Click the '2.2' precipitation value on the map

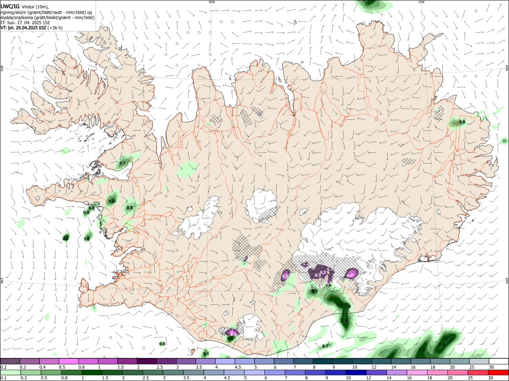[66, 238]
